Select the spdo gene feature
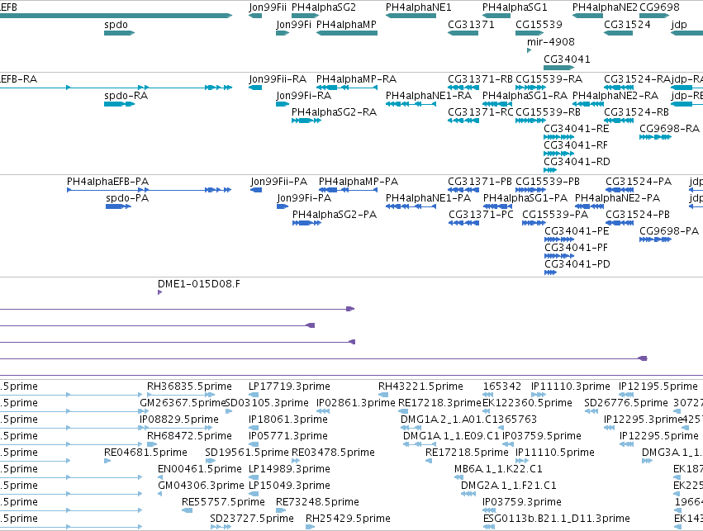The height and width of the screenshot is (531, 703). pos(119,33)
